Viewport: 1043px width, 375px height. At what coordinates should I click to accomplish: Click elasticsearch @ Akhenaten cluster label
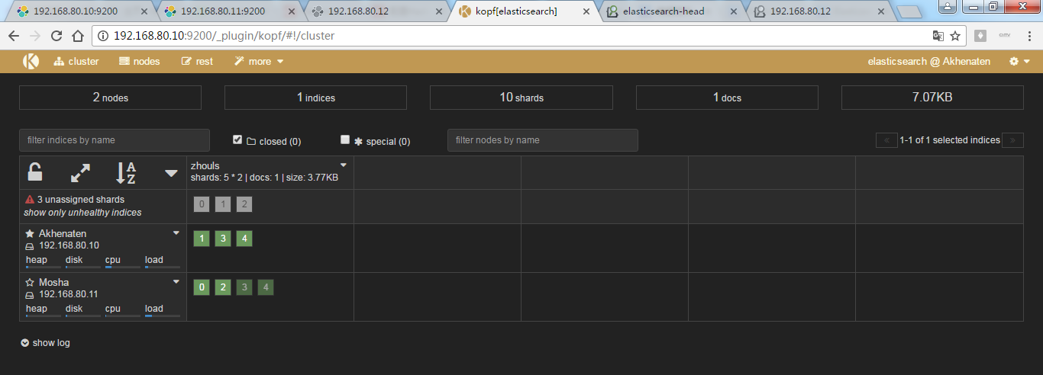coord(929,61)
